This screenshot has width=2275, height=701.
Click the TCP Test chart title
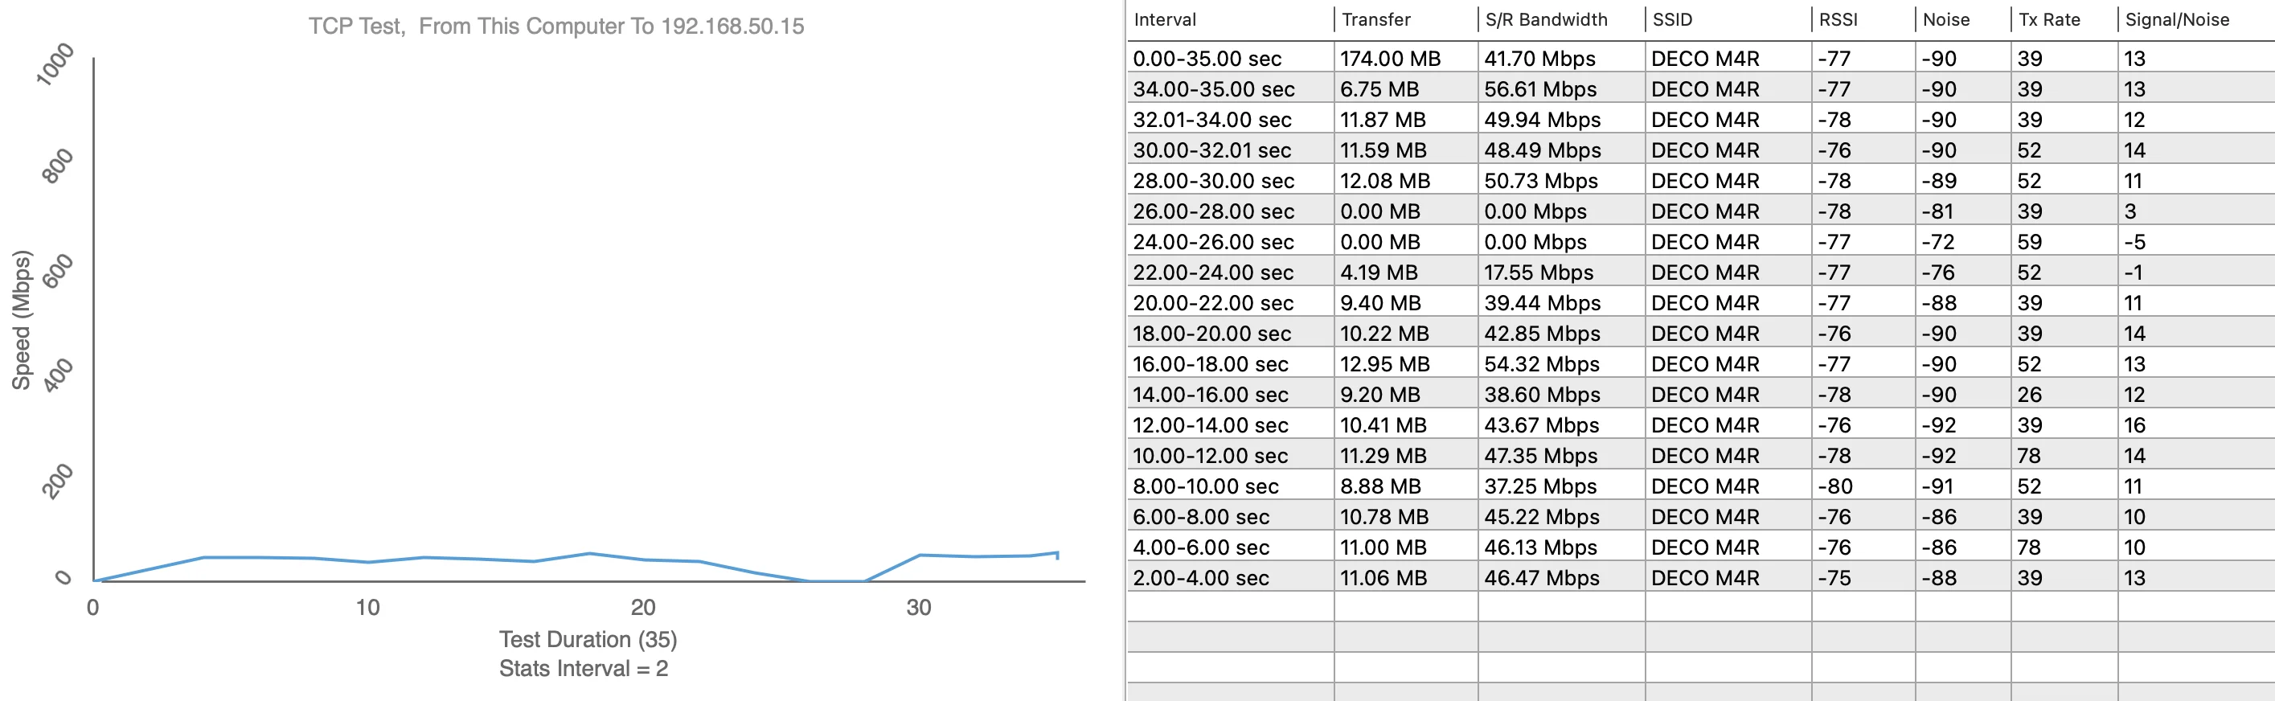click(555, 27)
